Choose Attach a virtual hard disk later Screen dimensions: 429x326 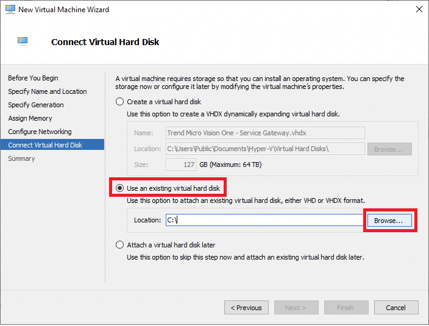(120, 245)
